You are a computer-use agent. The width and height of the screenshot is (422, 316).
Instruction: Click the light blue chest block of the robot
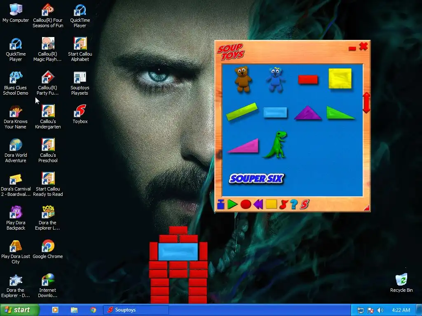point(178,252)
